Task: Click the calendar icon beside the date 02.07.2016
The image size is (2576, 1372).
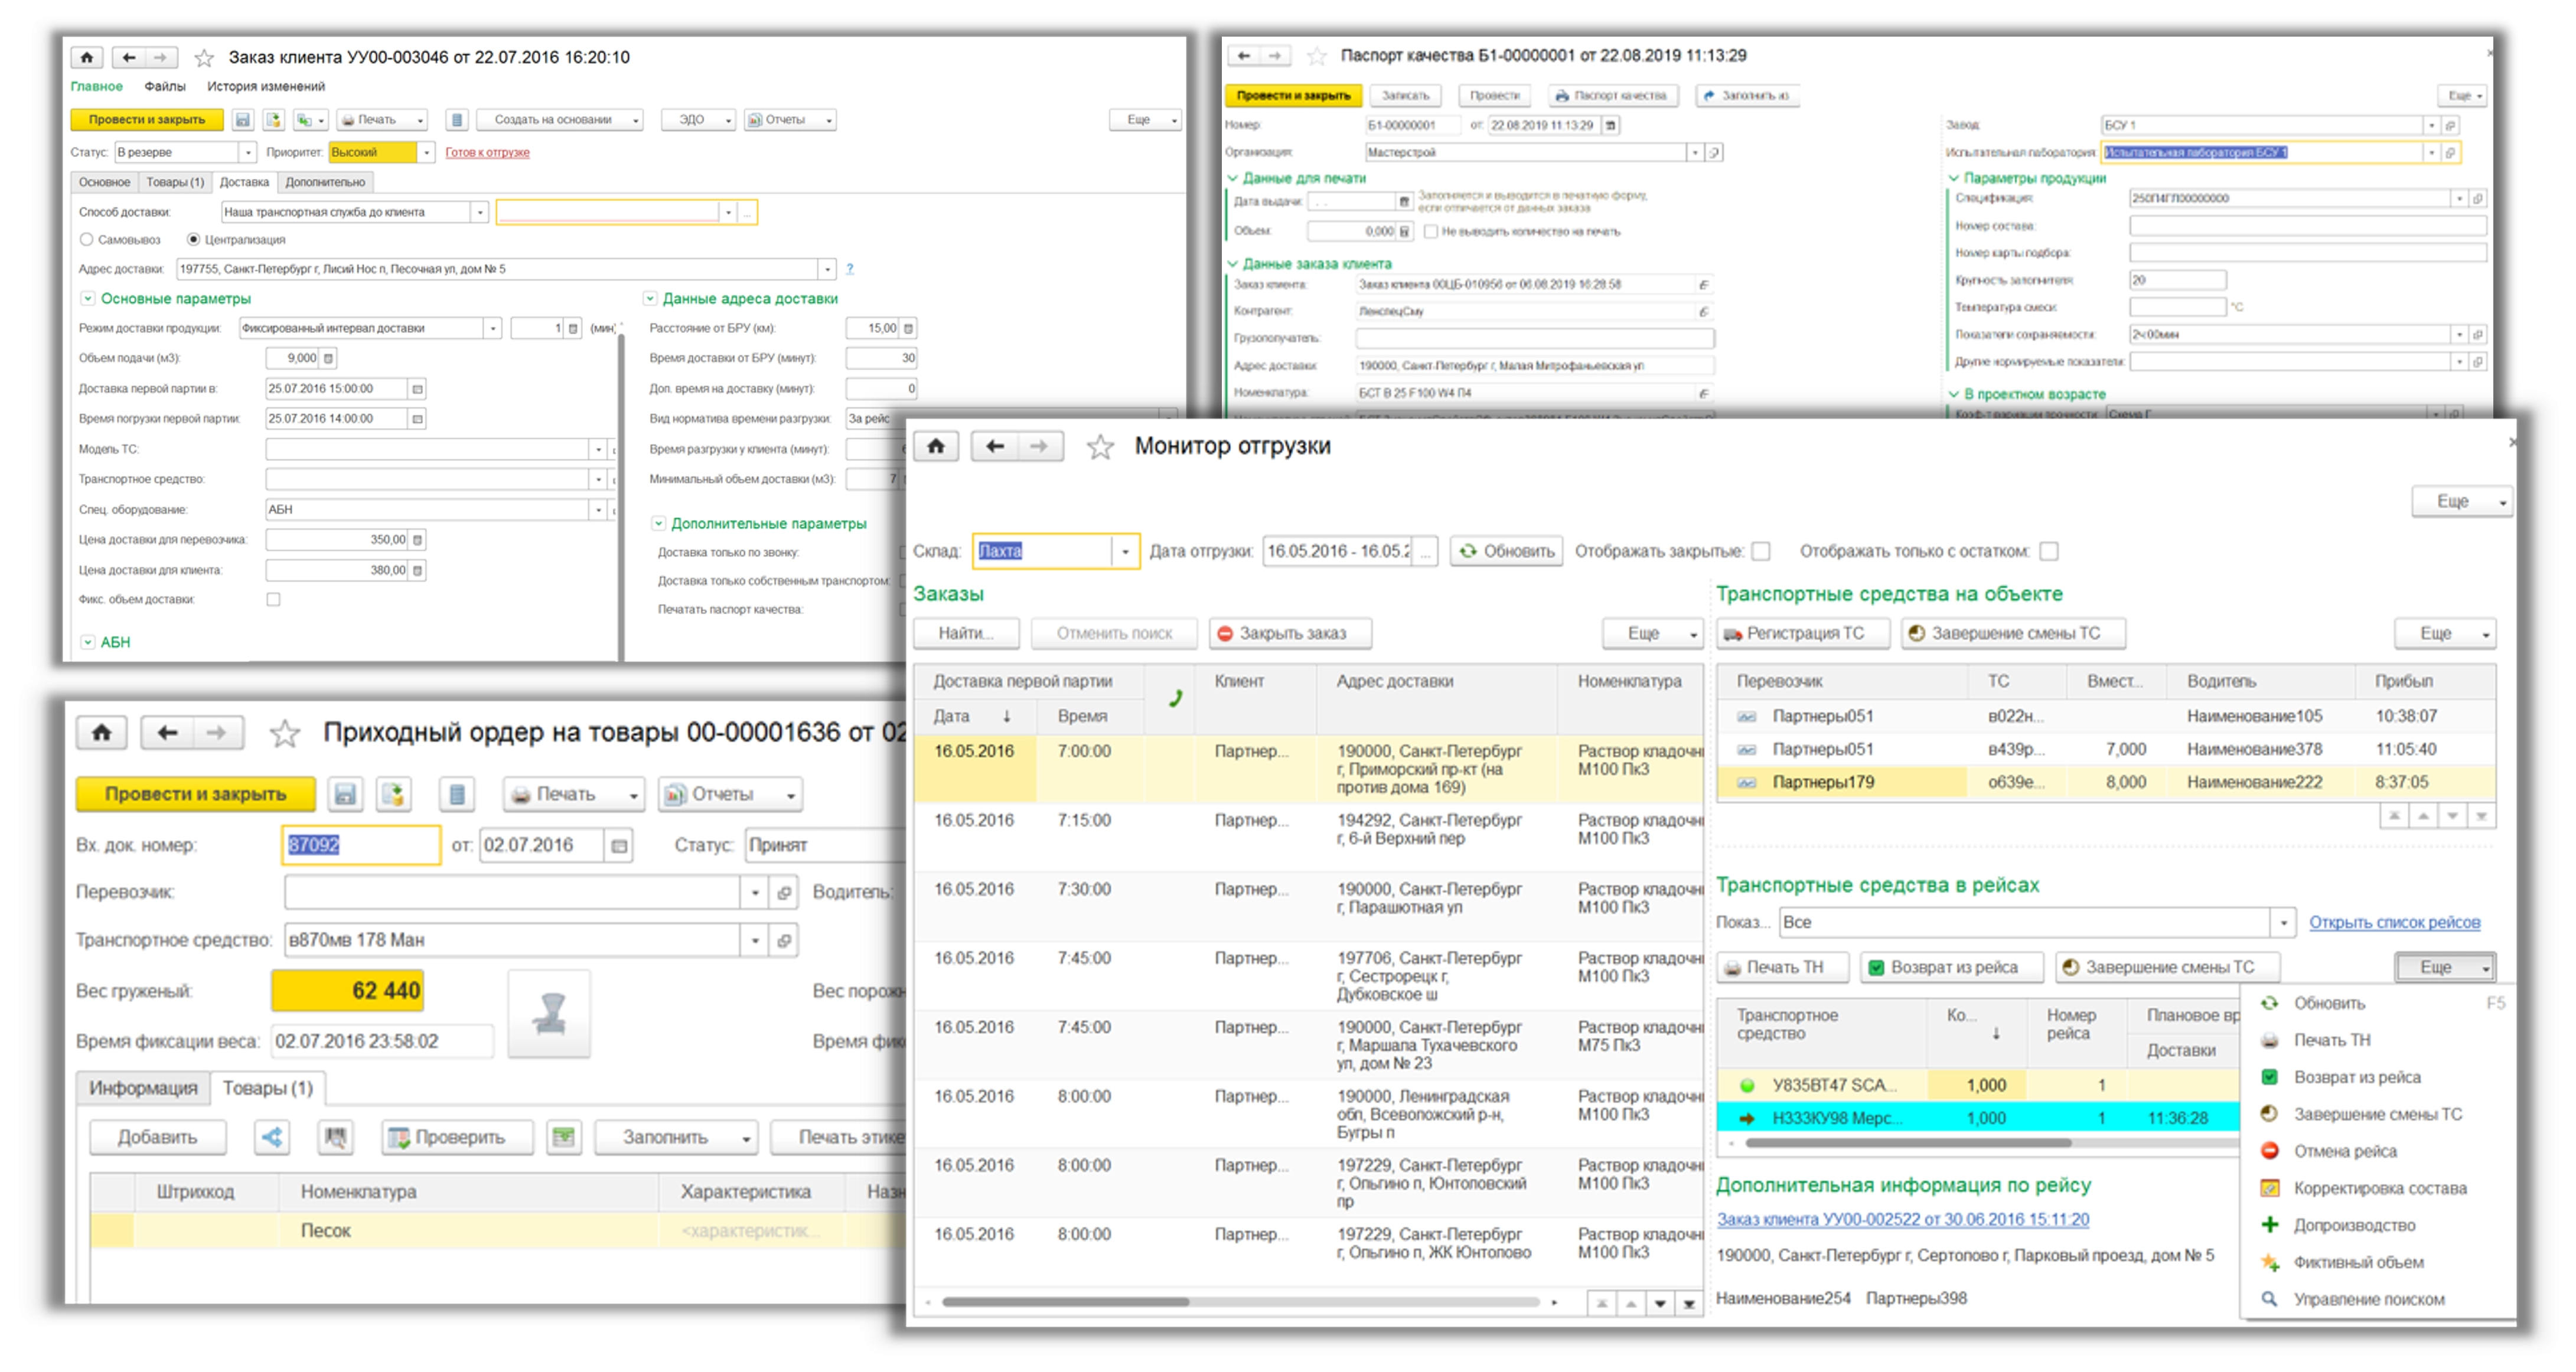Action: 619,846
